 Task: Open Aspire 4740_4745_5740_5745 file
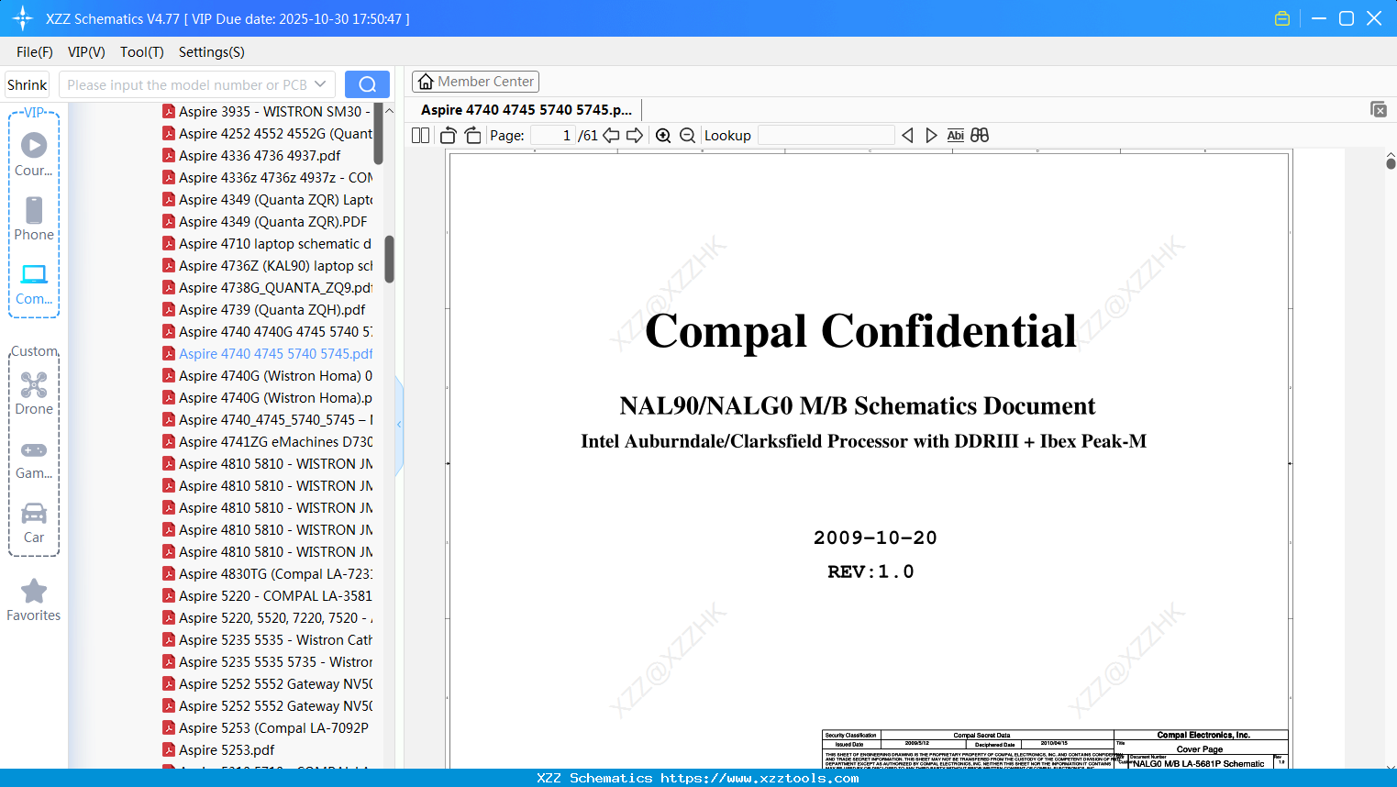267,420
